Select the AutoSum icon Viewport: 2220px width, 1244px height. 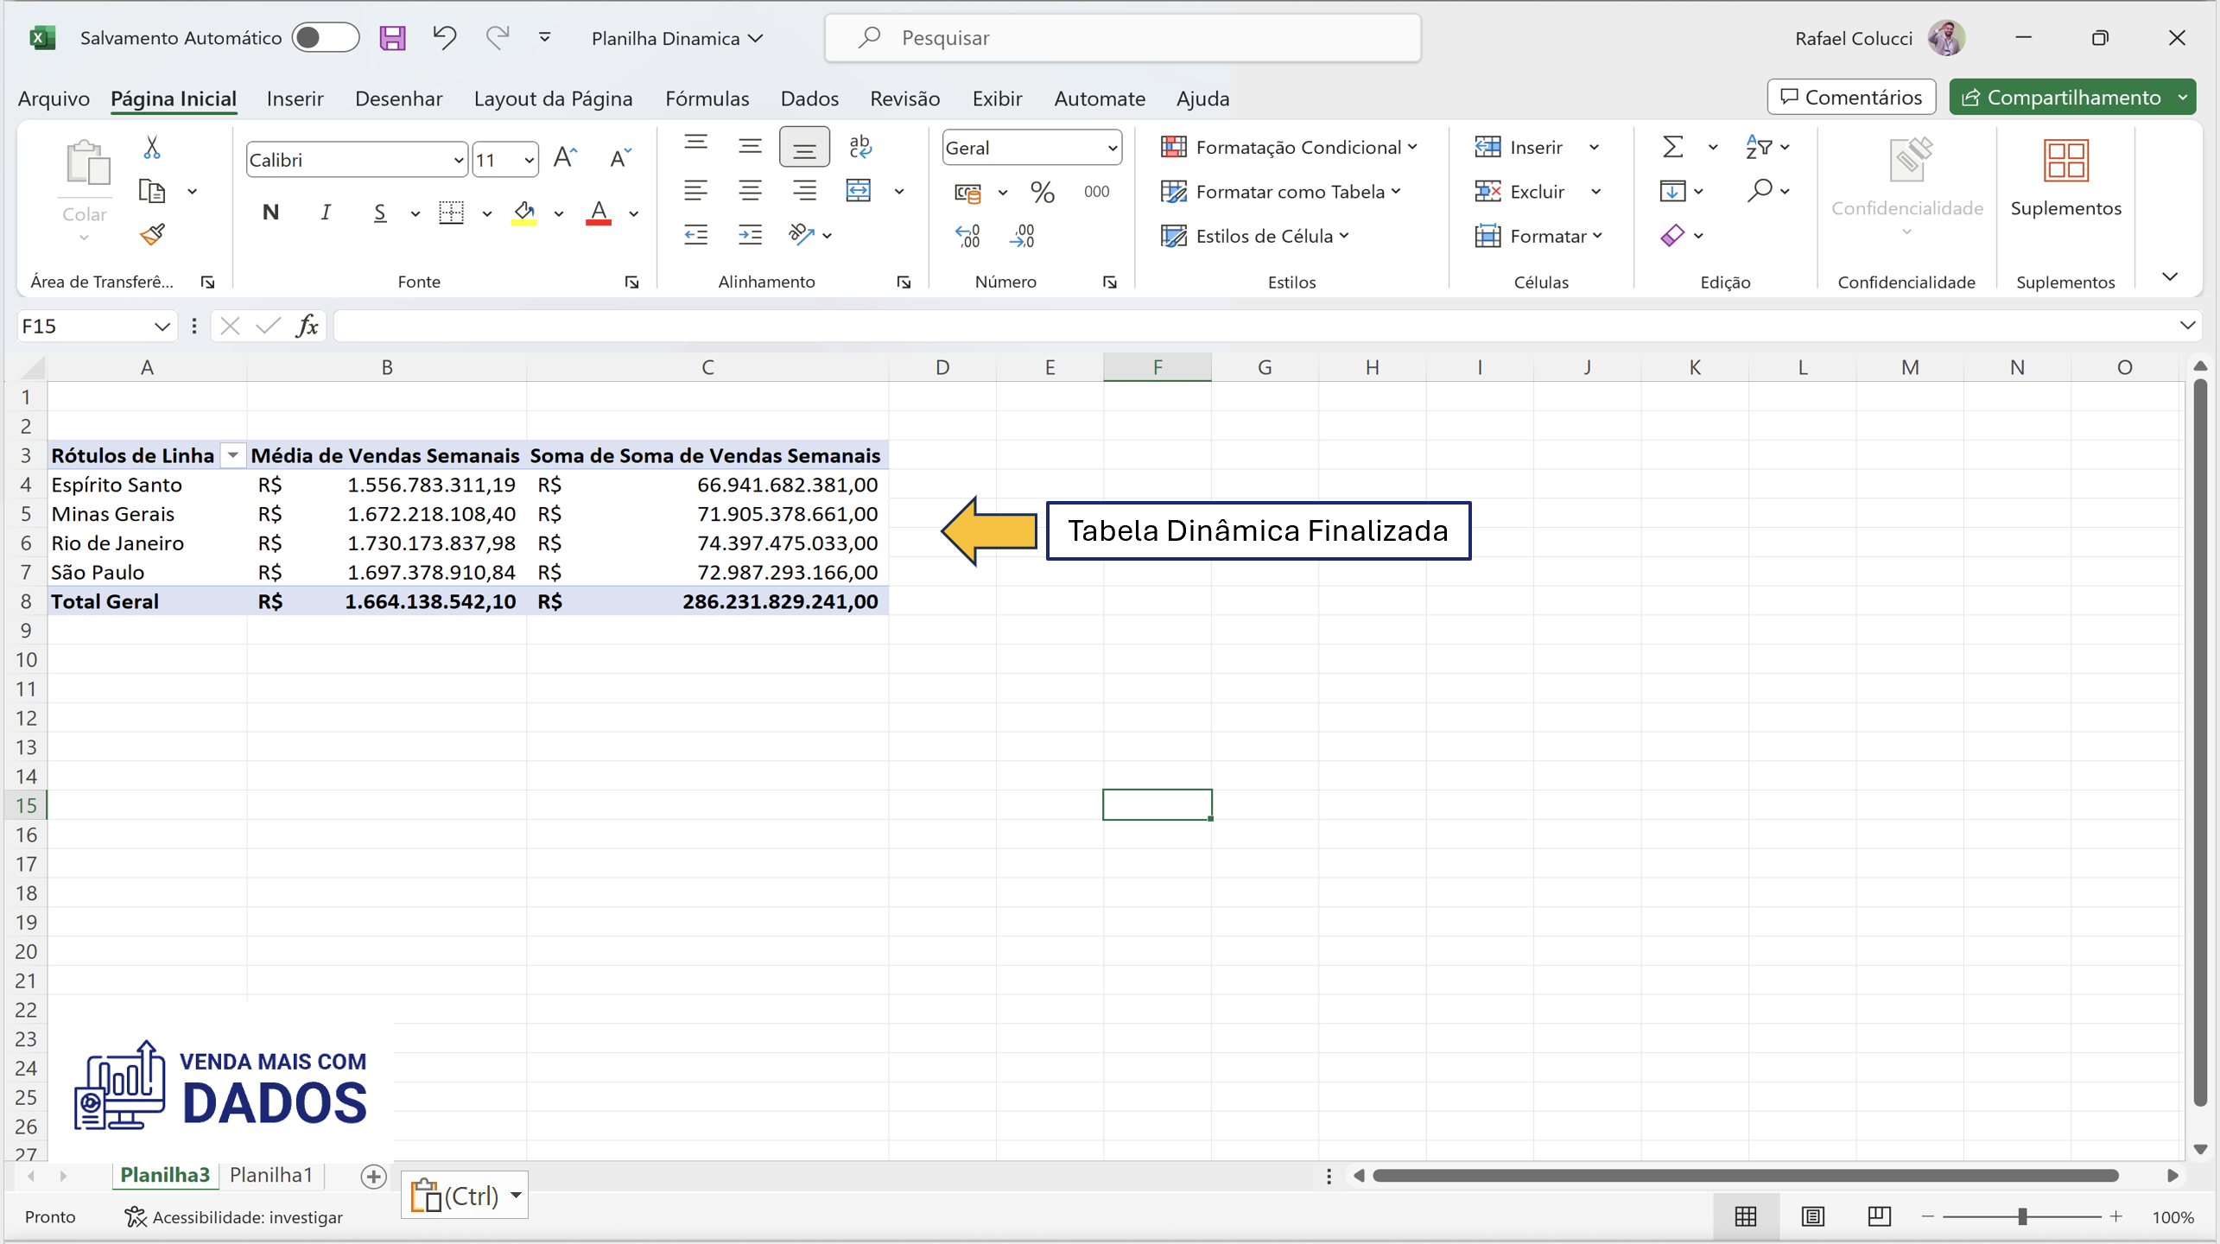click(1672, 147)
